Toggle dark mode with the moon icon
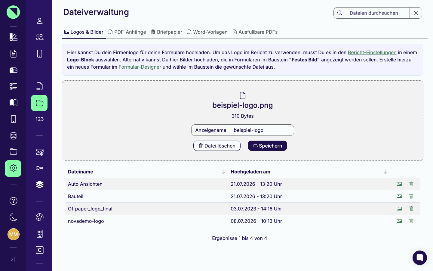433x271 pixels. pyautogui.click(x=13, y=217)
